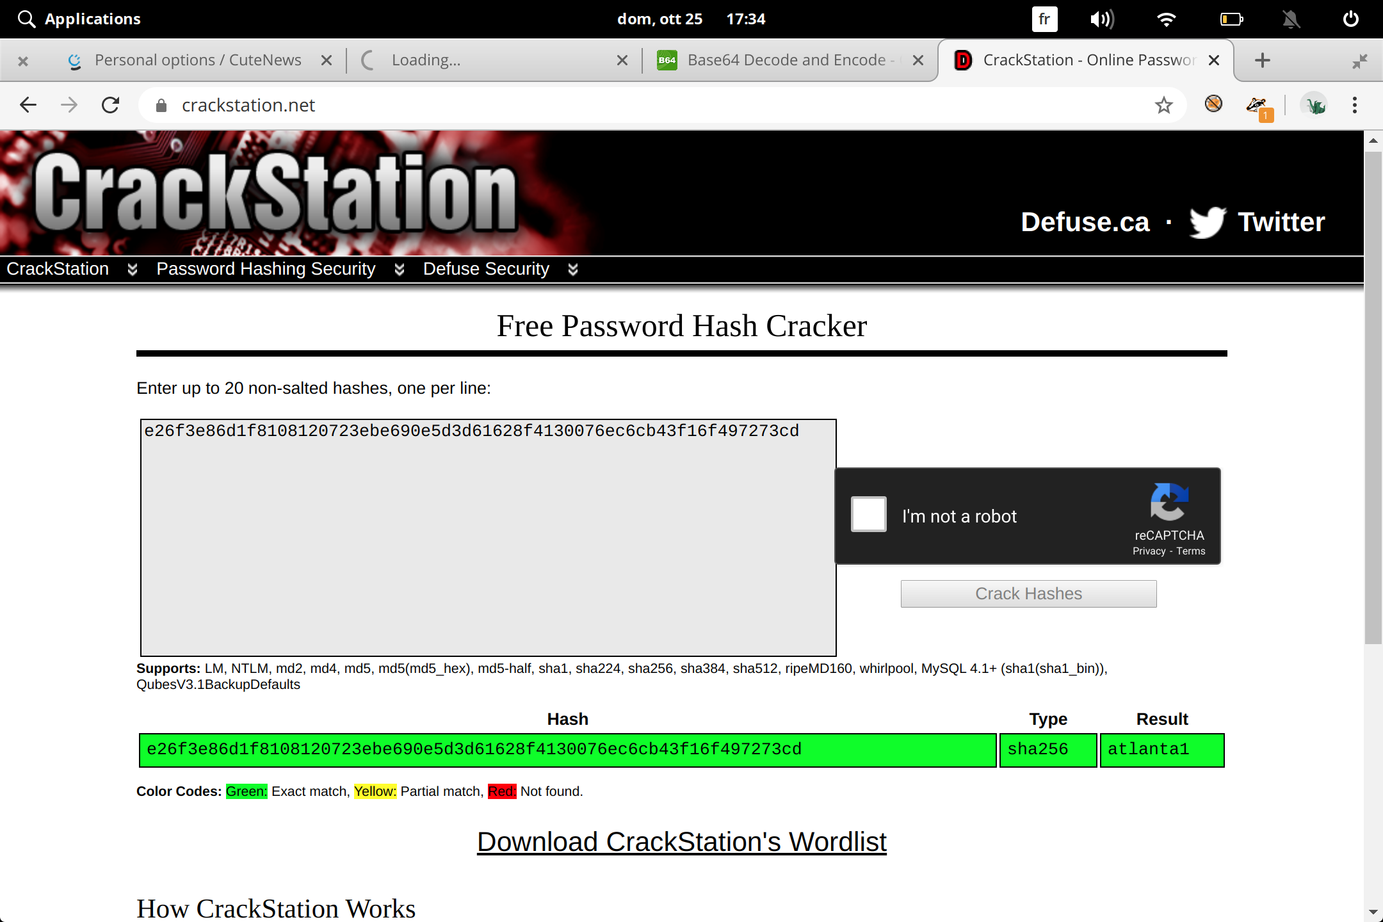Click inside the hash input textarea
This screenshot has width=1383, height=922.
(x=488, y=538)
